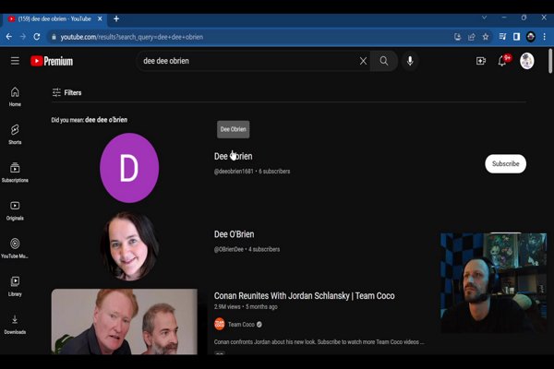Screen dimensions: 554x369
Task: Open the Dee Obrien channel title
Action: point(234,156)
